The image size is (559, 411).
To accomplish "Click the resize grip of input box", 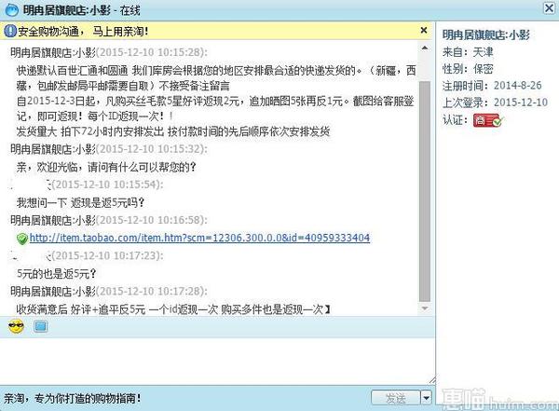I will 432,380.
